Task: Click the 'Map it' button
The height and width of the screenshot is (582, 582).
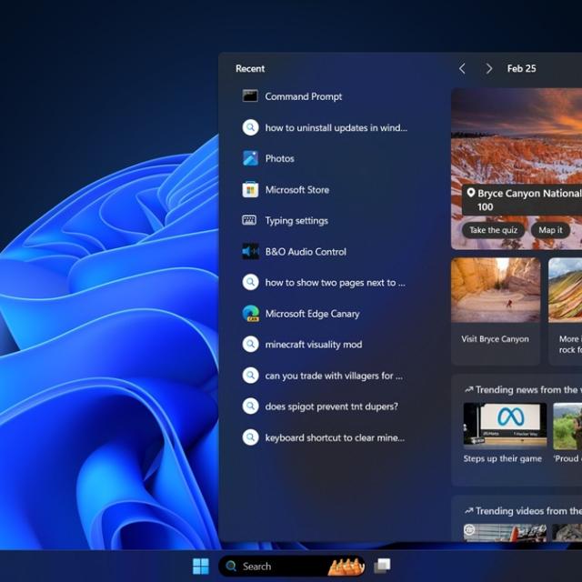Action: click(550, 230)
